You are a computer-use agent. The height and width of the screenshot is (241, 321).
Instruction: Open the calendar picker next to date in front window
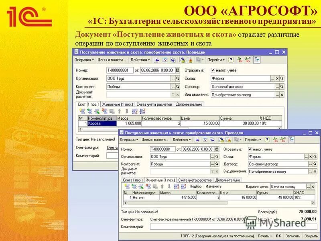tap(217, 149)
